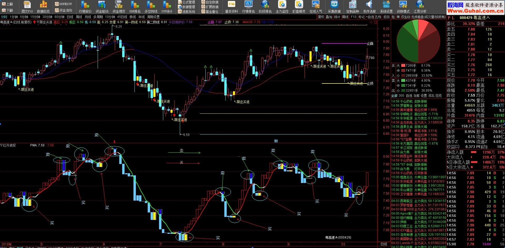Open 扩展数据 extended data
The height and width of the screenshot is (248, 505).
click(x=210, y=7)
